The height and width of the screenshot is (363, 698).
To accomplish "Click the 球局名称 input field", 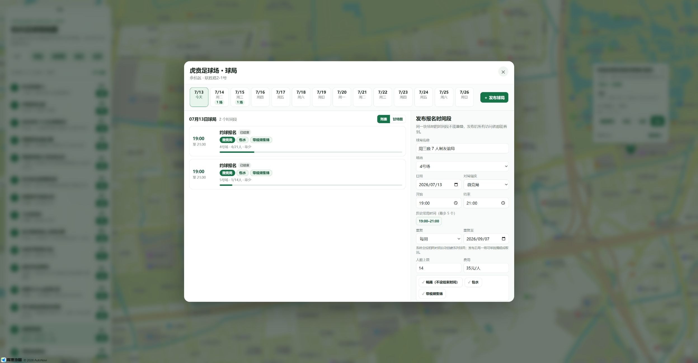I will [462, 148].
